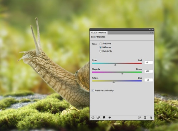Click the Cyan-Red value field showing -6
178x131 pixels.
[148, 62]
